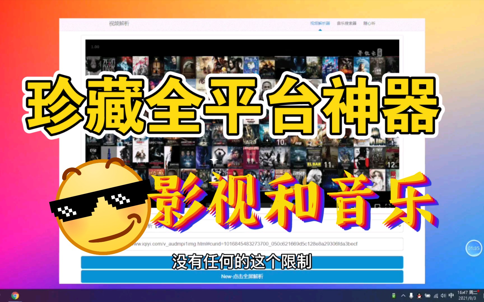
Task: Expand the dropdown arrow above the URL field
Action: click(399, 225)
